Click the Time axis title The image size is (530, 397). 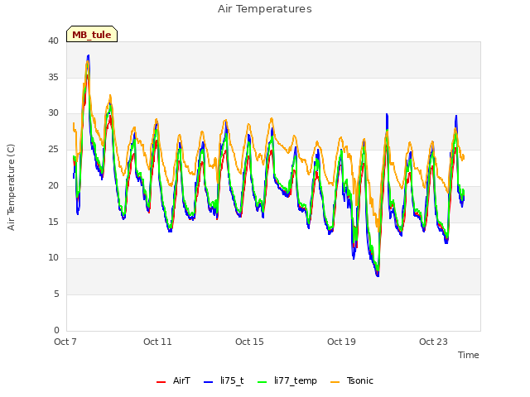click(468, 355)
